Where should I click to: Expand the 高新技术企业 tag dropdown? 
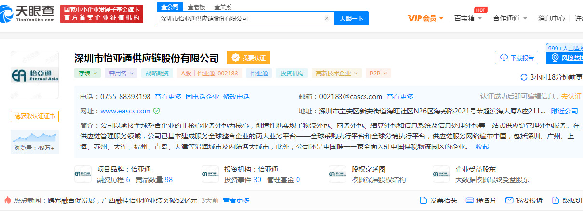click(336, 73)
